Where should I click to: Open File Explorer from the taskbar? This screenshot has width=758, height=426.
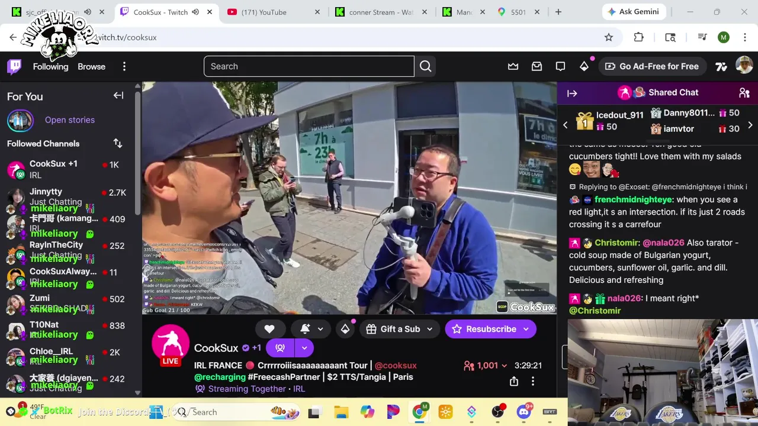[341, 412]
